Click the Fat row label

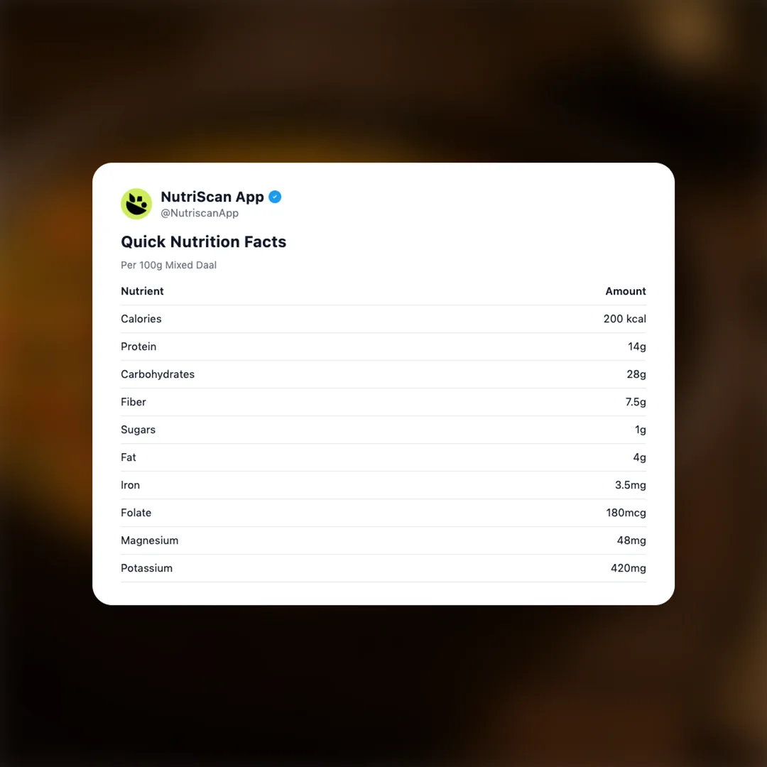pos(128,457)
